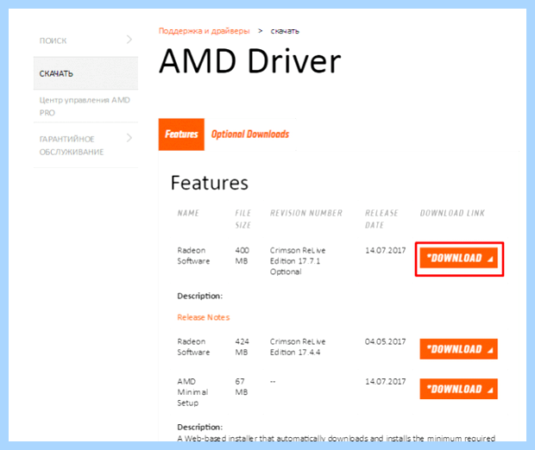
Task: Click the DOWNLOAD LINK column header
Action: [x=452, y=214]
